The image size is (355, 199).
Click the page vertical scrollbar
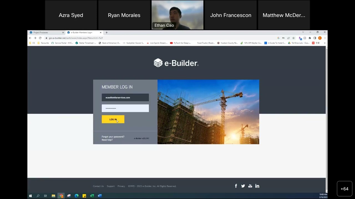(326, 119)
